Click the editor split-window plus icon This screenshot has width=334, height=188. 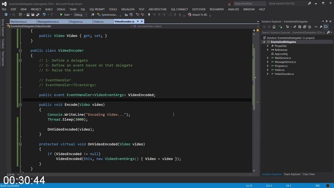[254, 30]
